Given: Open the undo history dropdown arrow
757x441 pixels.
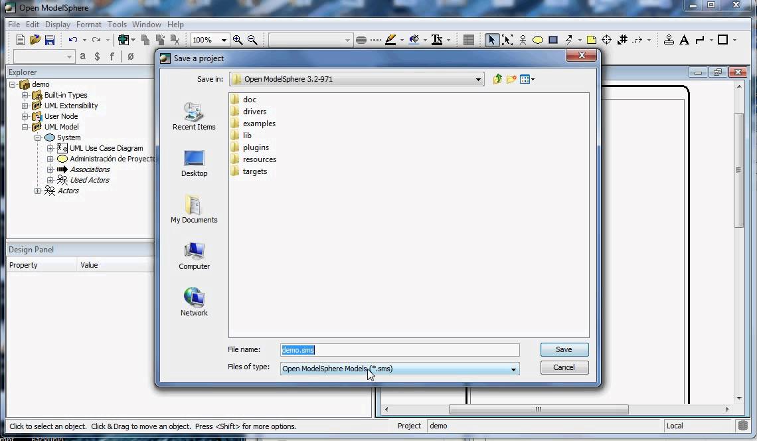Looking at the screenshot, I should pos(84,40).
